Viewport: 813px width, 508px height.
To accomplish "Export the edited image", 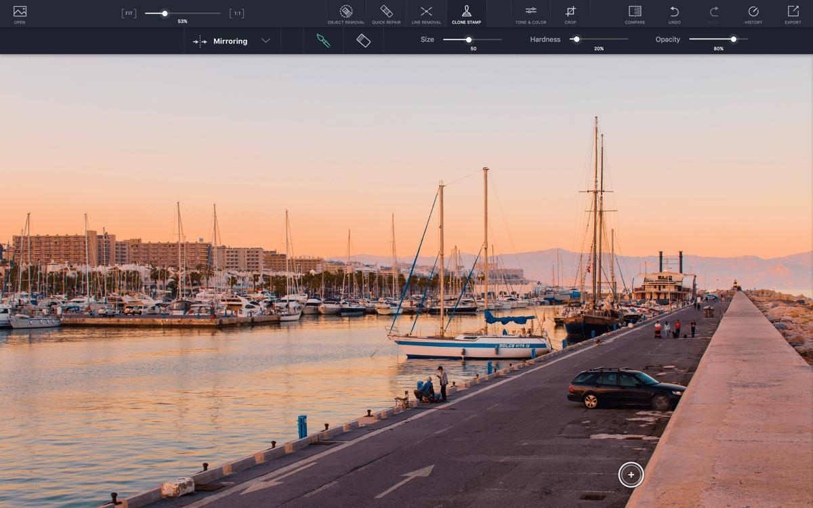I will pyautogui.click(x=793, y=14).
